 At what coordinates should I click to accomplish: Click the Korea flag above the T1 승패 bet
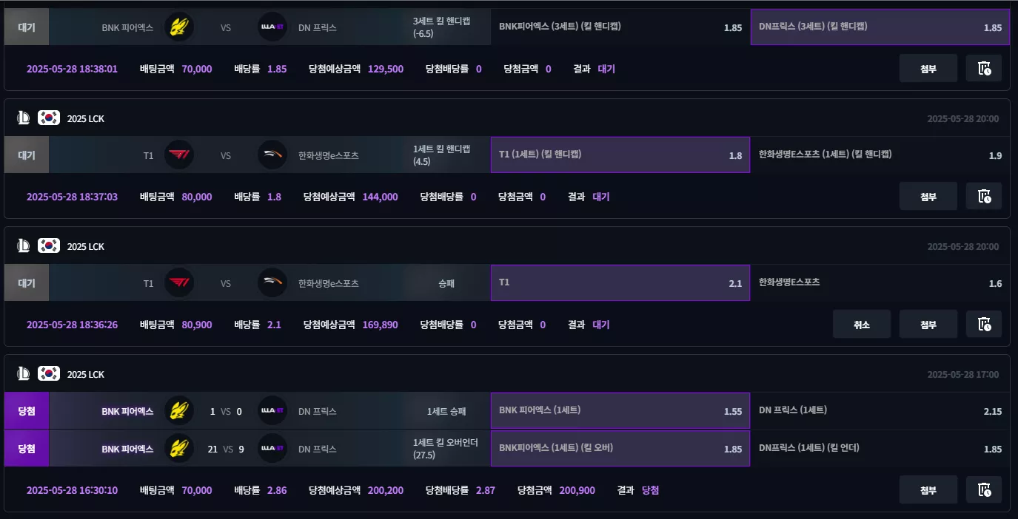[x=49, y=246]
